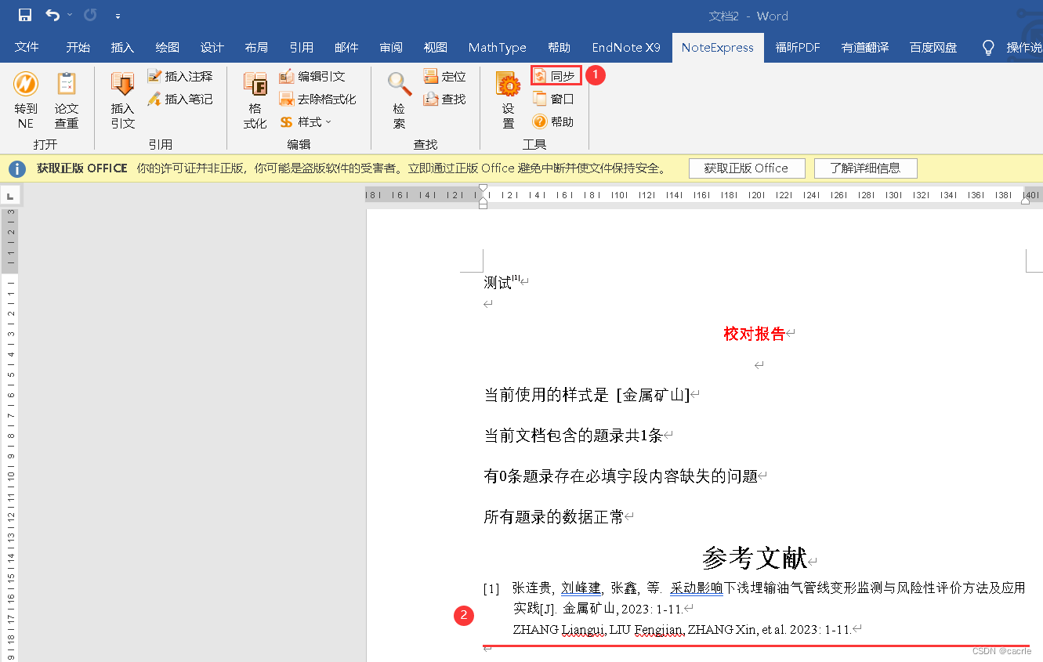This screenshot has height=662, width=1043.
Task: Switch to the 邮件 ribbon tab
Action: click(x=346, y=47)
